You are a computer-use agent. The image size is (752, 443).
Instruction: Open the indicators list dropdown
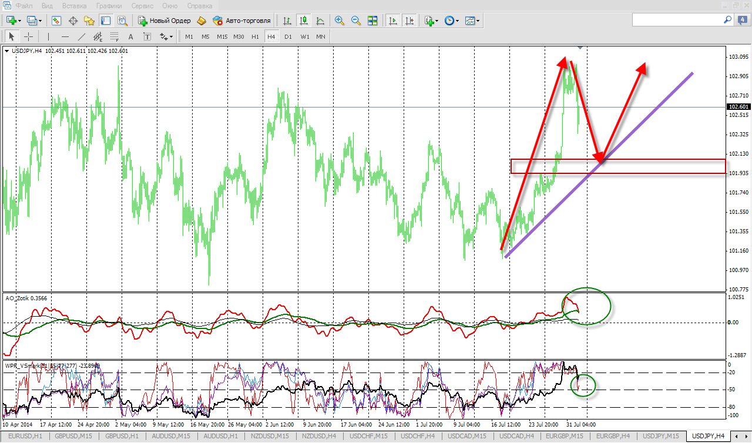[431, 21]
